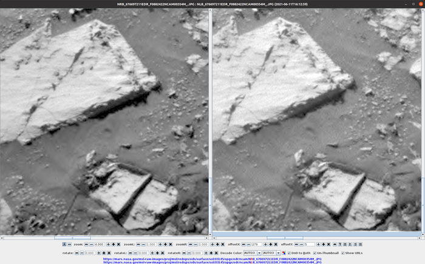Screen dimensions: 425x264
Task: Focus the rotate value field
Action: [x=90, y=253]
